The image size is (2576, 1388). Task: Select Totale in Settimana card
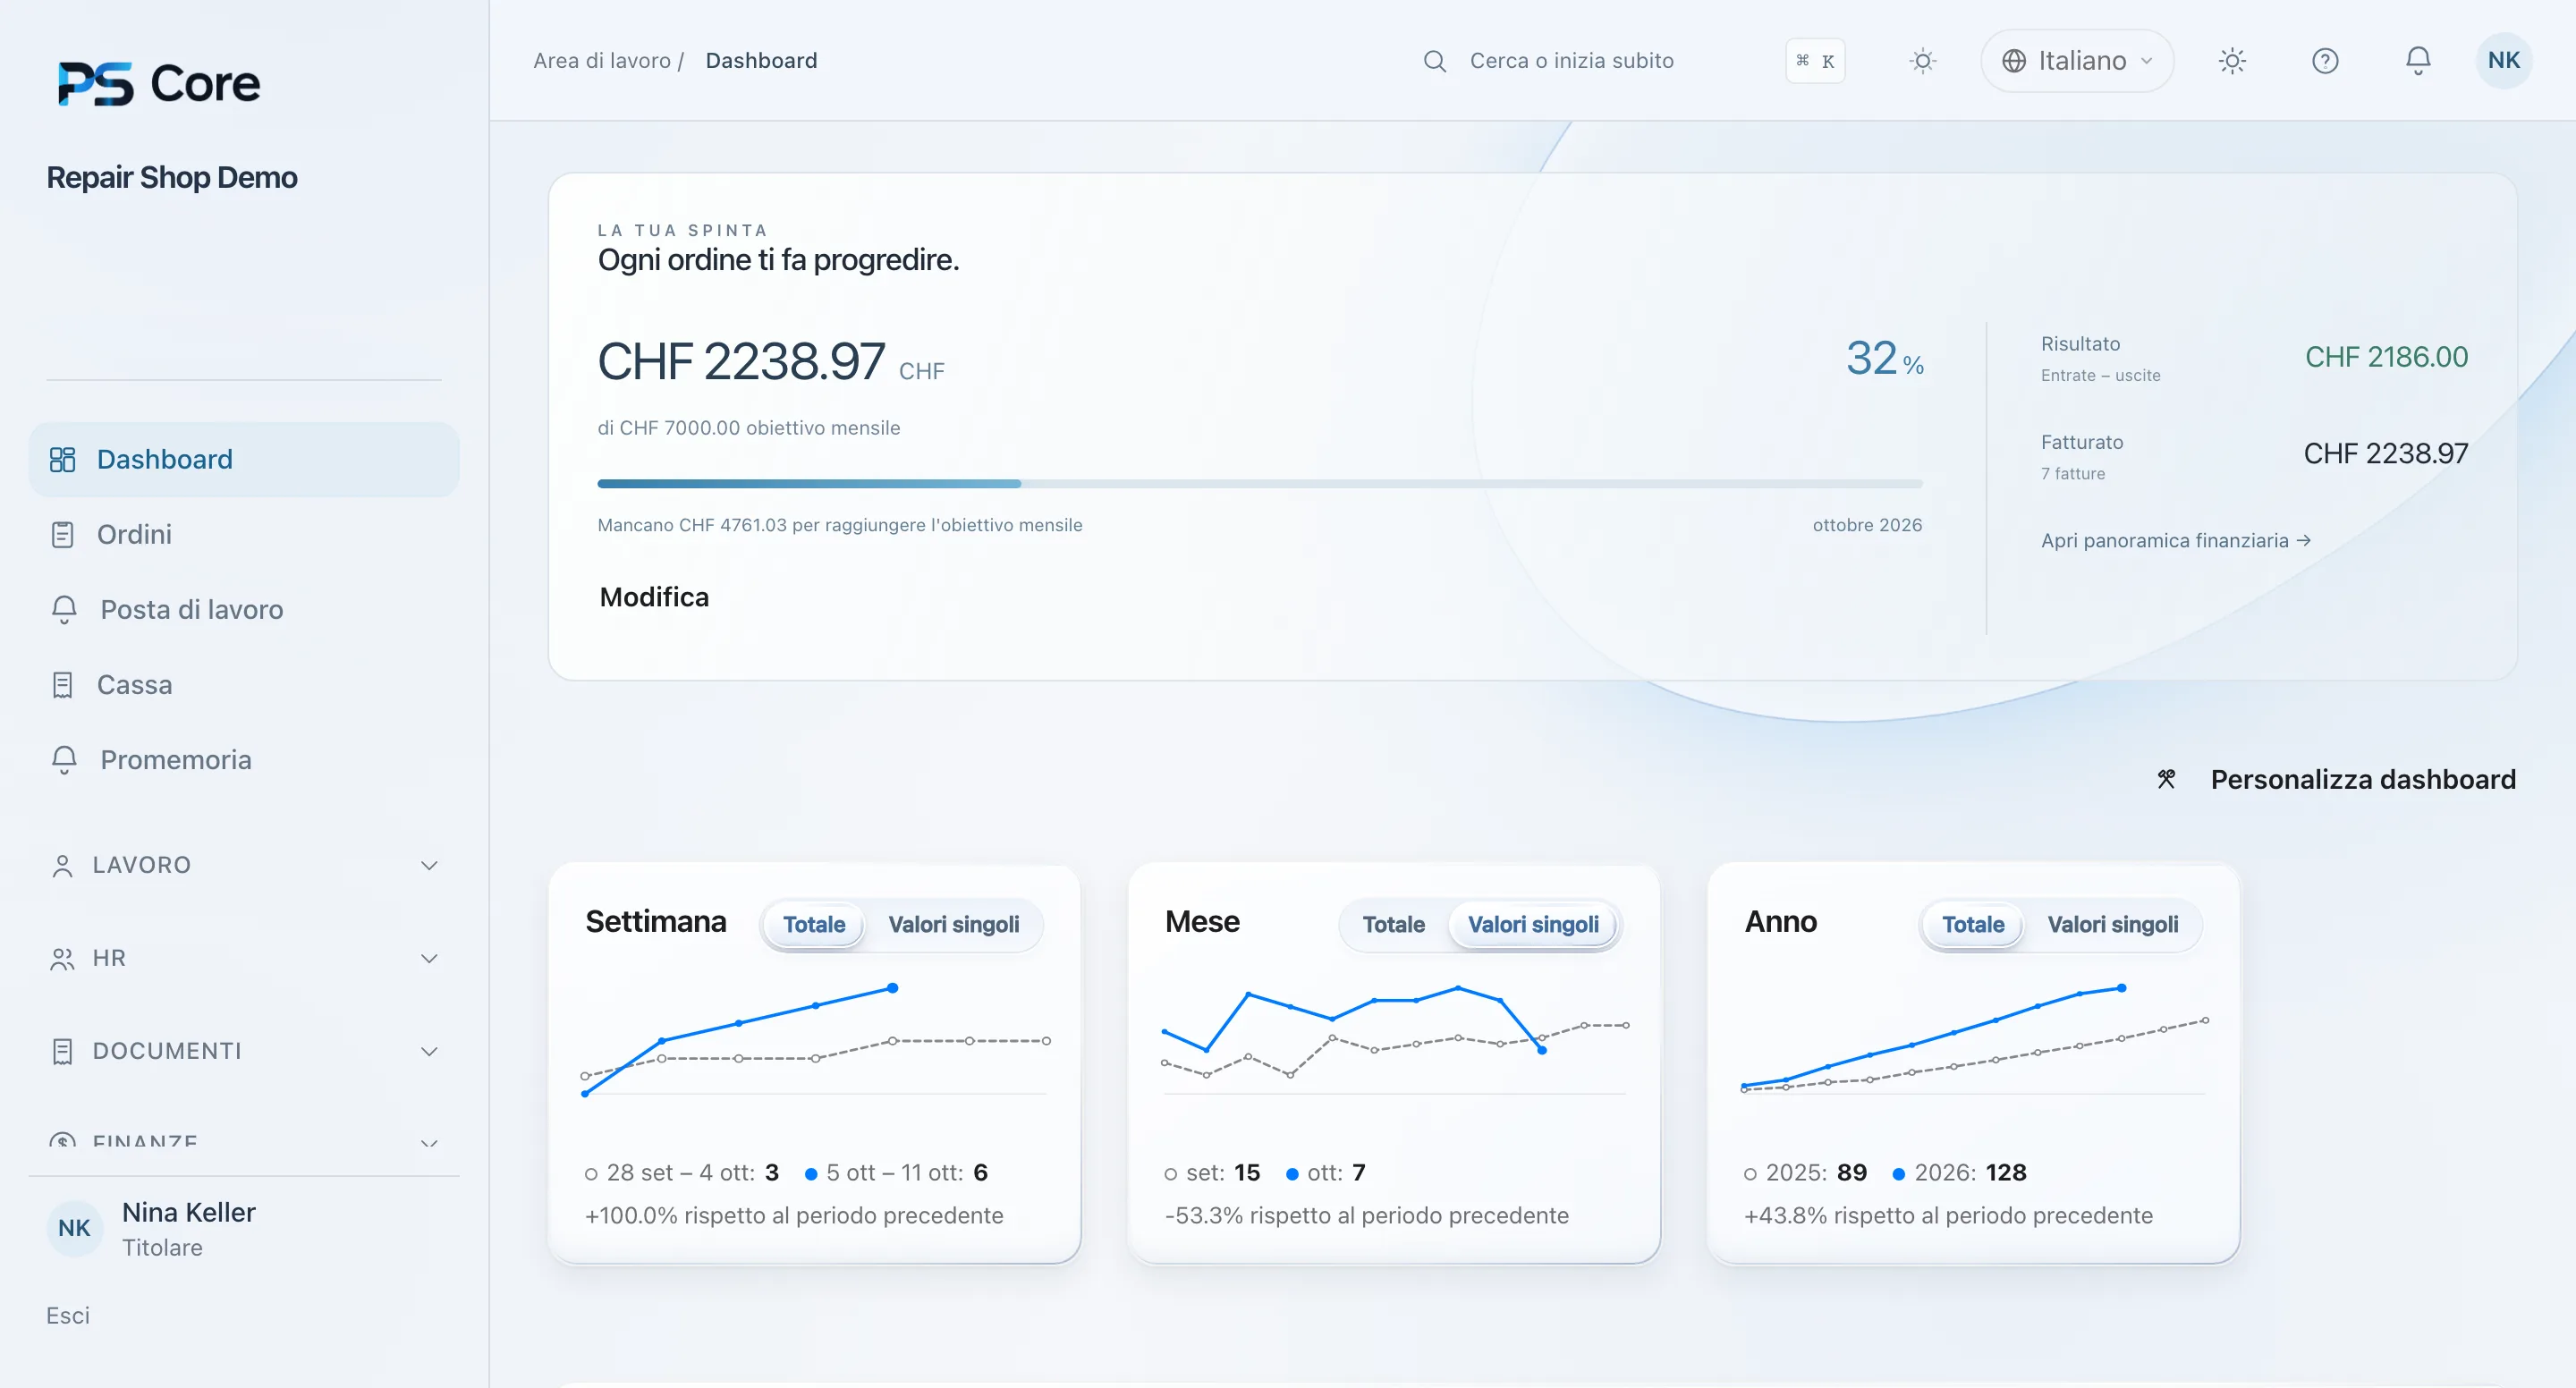[814, 924]
